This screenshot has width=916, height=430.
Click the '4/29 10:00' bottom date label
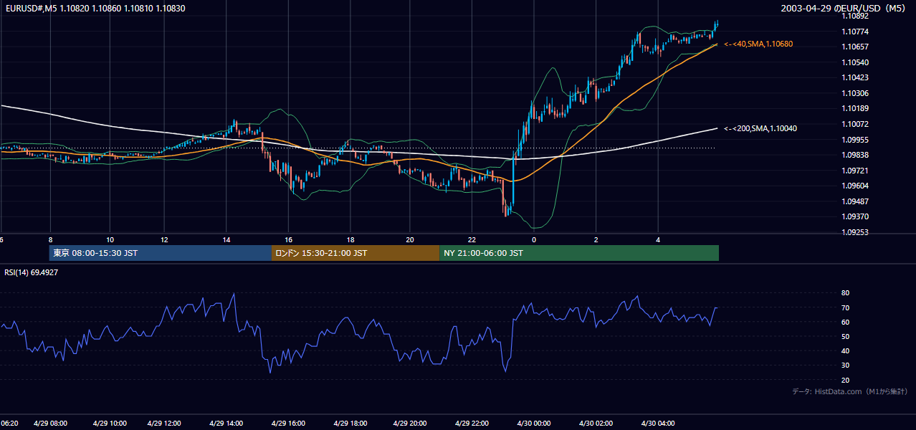coord(110,423)
